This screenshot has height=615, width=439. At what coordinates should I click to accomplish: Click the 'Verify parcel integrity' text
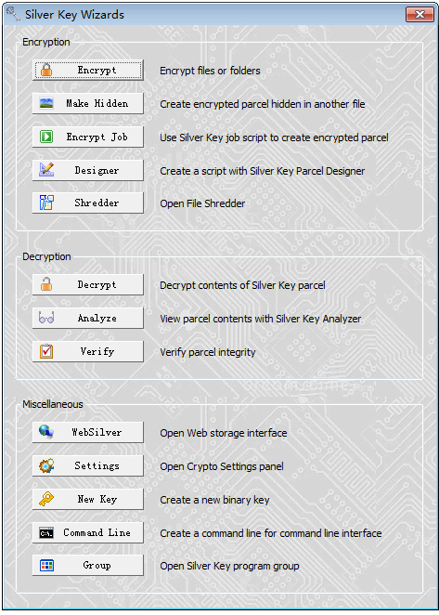coord(208,352)
